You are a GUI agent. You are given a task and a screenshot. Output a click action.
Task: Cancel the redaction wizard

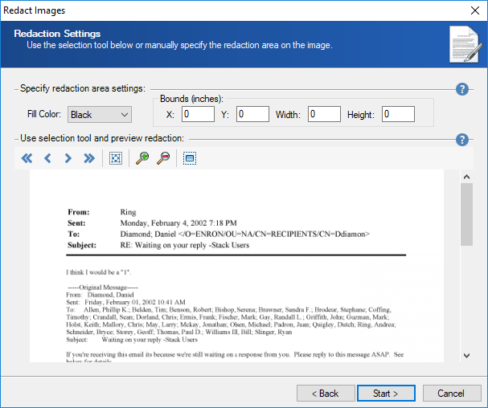tap(449, 393)
